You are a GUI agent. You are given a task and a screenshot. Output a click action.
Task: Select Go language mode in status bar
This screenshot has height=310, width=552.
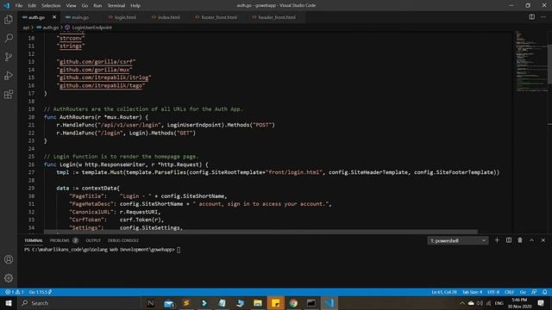523,292
